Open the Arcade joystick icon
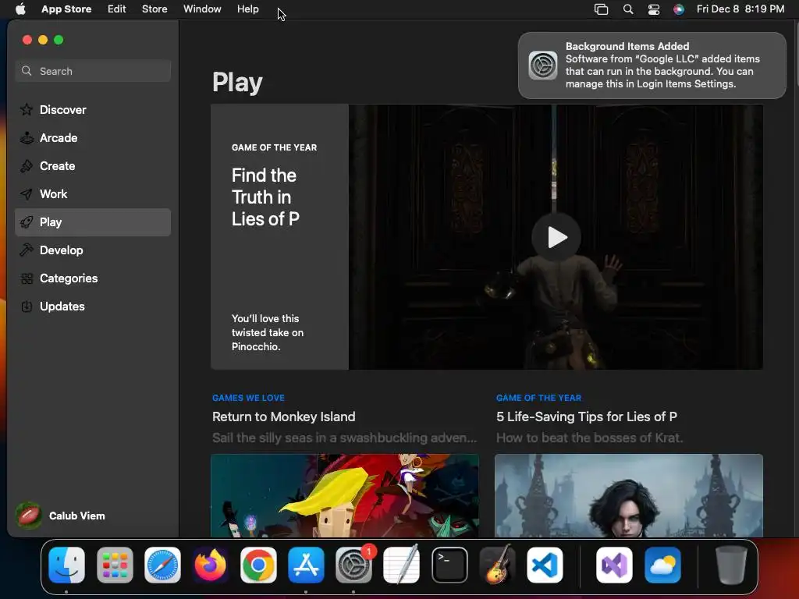This screenshot has width=799, height=599. coord(27,137)
